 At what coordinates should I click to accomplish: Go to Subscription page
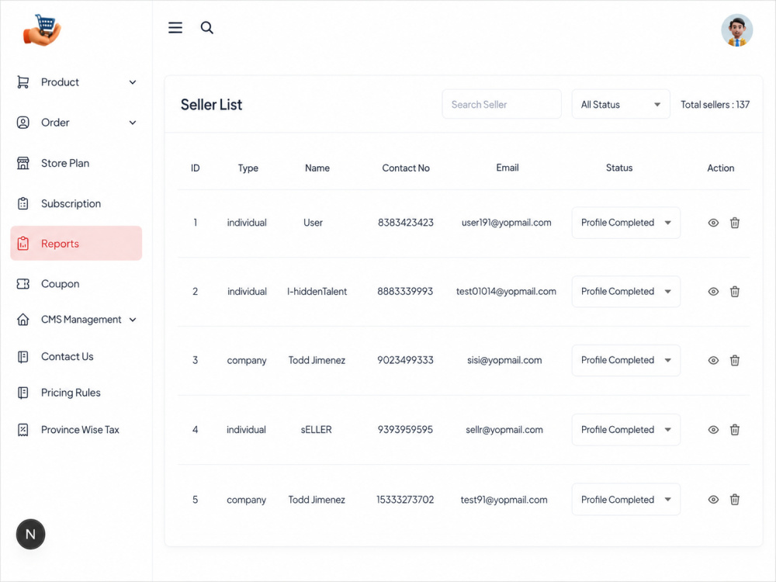pos(76,203)
